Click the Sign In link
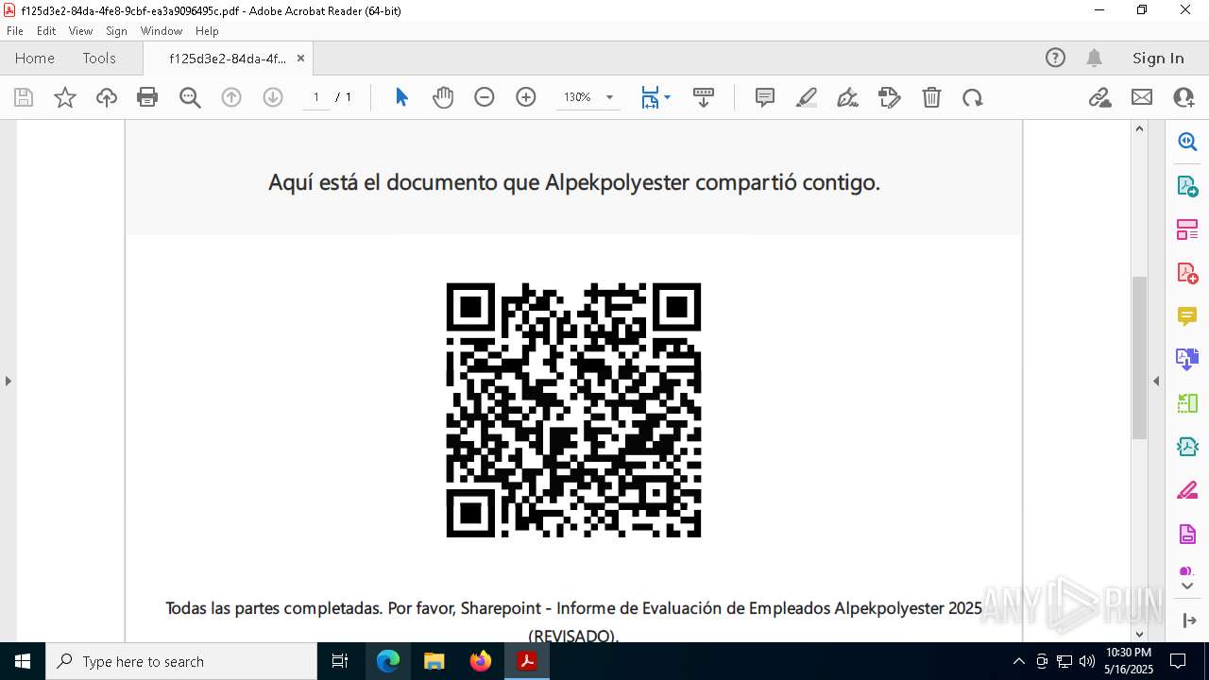1209x680 pixels. click(x=1158, y=58)
